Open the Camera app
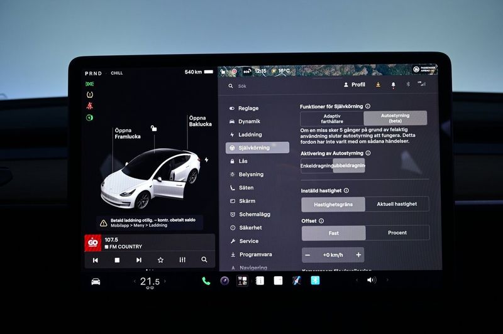 (x=224, y=281)
